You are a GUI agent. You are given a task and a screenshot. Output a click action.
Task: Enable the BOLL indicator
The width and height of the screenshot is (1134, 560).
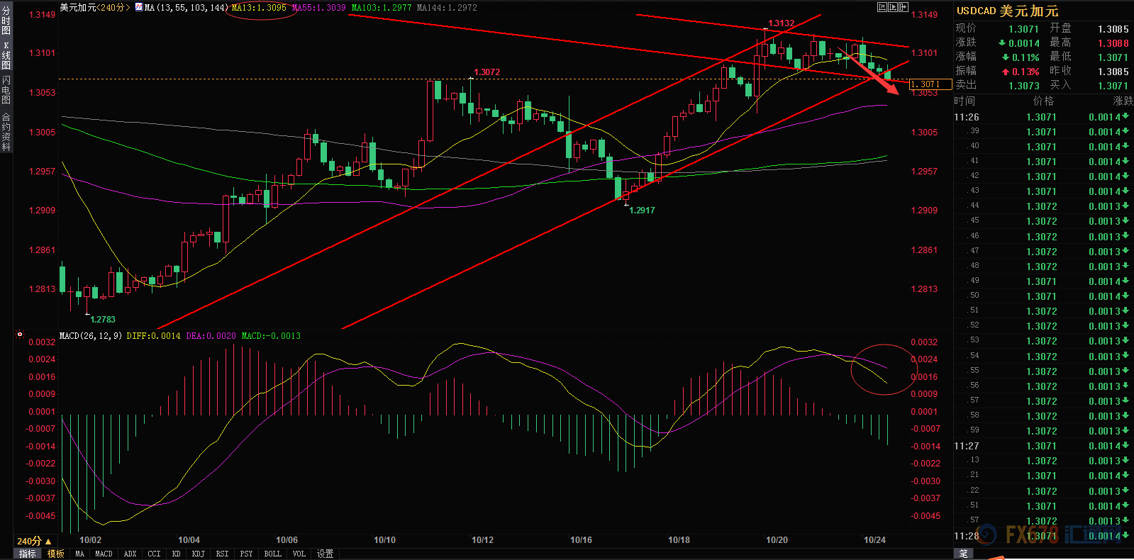[x=272, y=554]
